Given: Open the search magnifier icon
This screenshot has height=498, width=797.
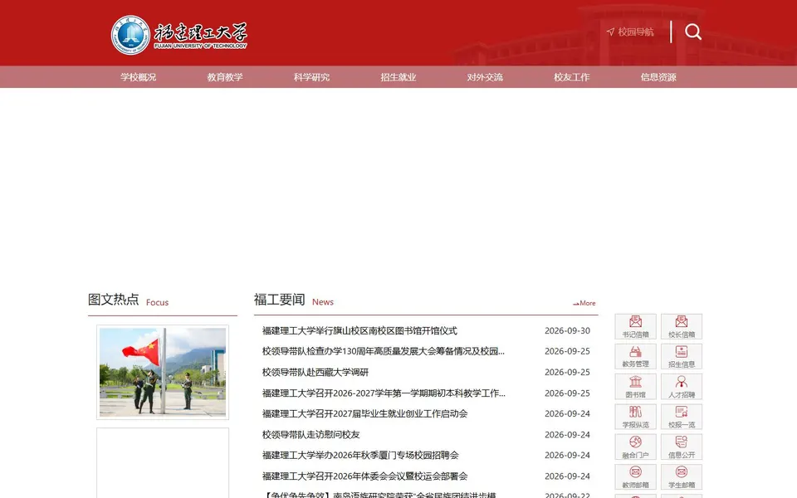Looking at the screenshot, I should point(692,32).
